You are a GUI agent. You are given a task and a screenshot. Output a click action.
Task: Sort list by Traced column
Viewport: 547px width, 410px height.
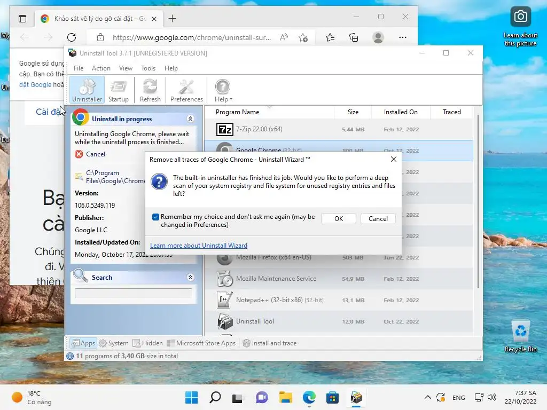pyautogui.click(x=452, y=112)
